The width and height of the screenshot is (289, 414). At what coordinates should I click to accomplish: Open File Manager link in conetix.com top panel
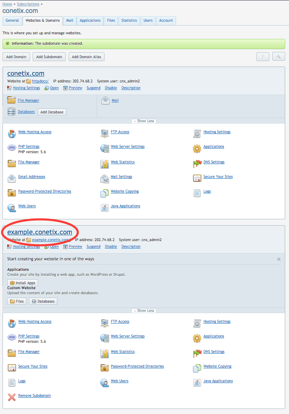(28, 100)
